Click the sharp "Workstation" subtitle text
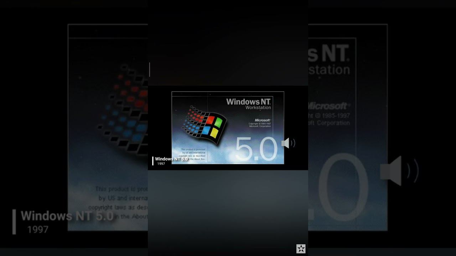Image resolution: width=456 pixels, height=256 pixels. (258, 107)
